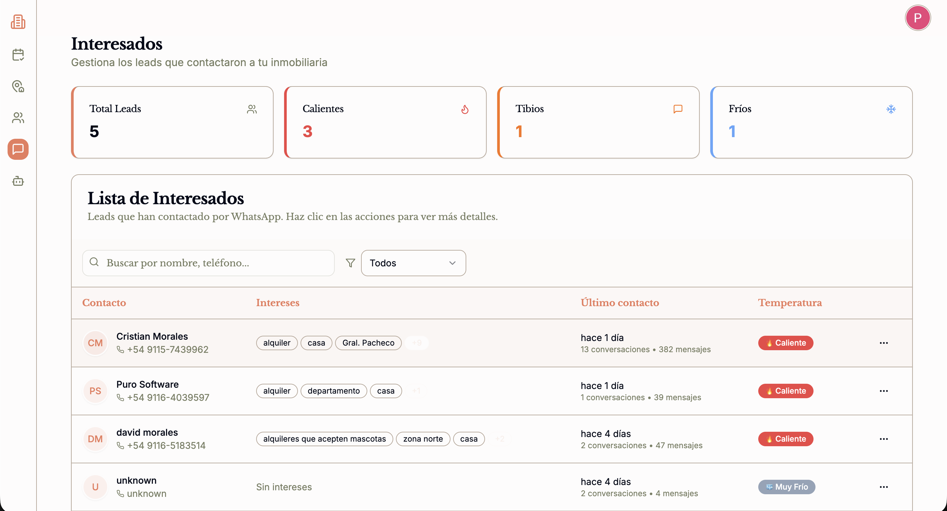Expand the Todos filter dropdown
This screenshot has height=511, width=947.
point(413,263)
